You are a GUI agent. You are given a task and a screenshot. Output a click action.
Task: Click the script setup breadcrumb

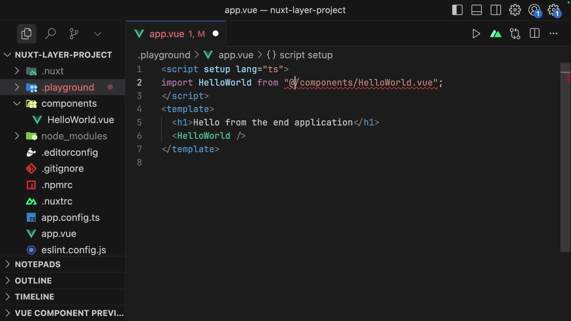click(306, 55)
